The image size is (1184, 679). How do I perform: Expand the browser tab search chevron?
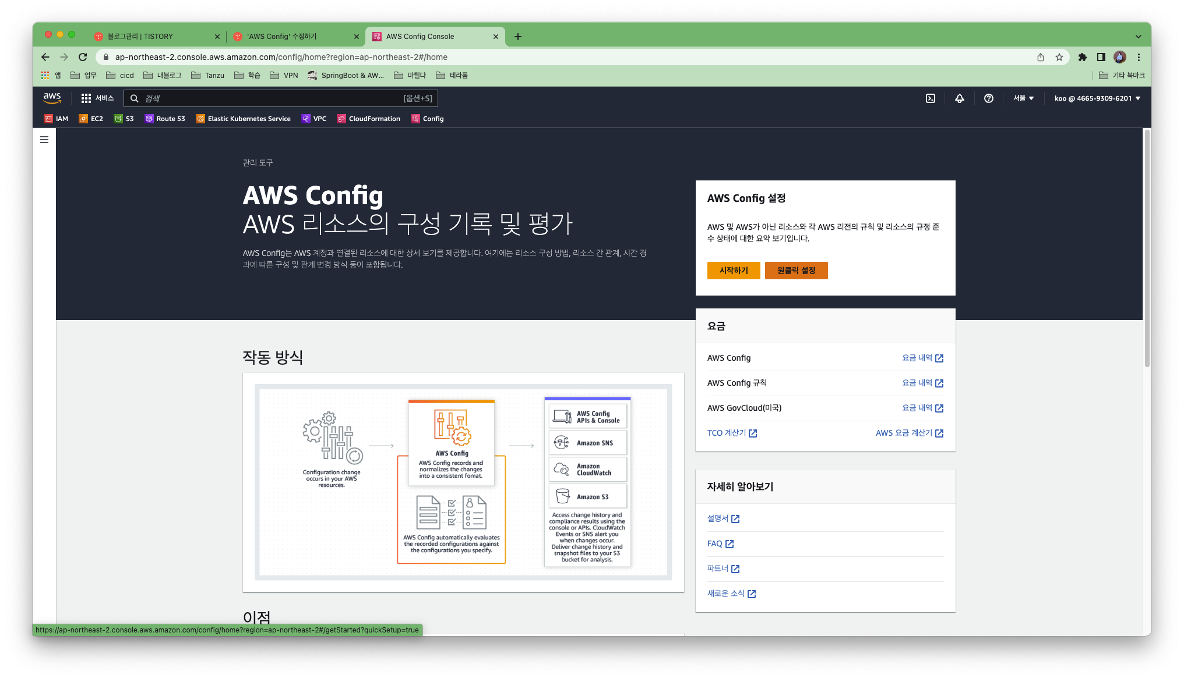click(x=1138, y=37)
